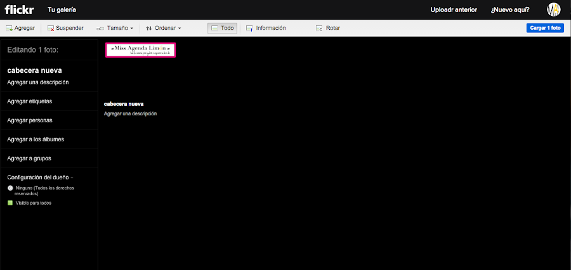Click the green visibility icon
This screenshot has height=270, width=571.
click(10, 203)
